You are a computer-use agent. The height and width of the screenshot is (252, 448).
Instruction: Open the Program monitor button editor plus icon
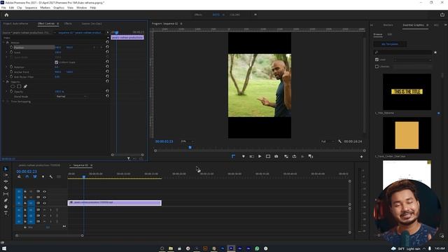tap(361, 157)
